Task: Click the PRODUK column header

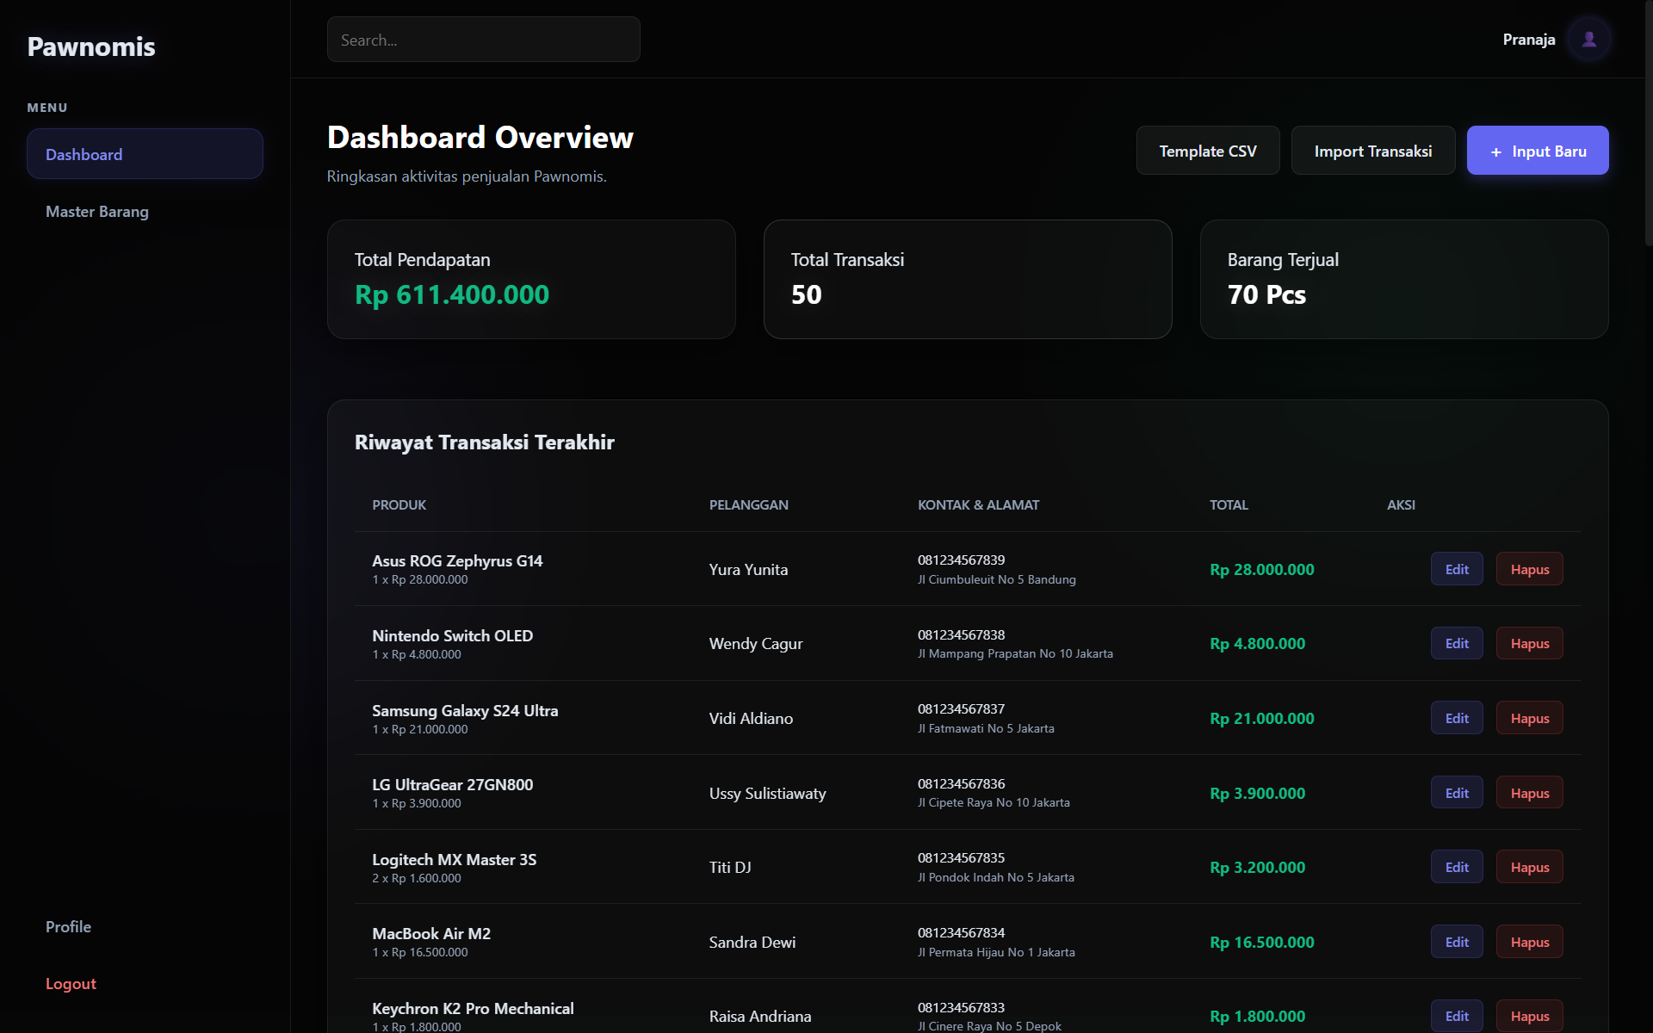Action: [x=399, y=505]
